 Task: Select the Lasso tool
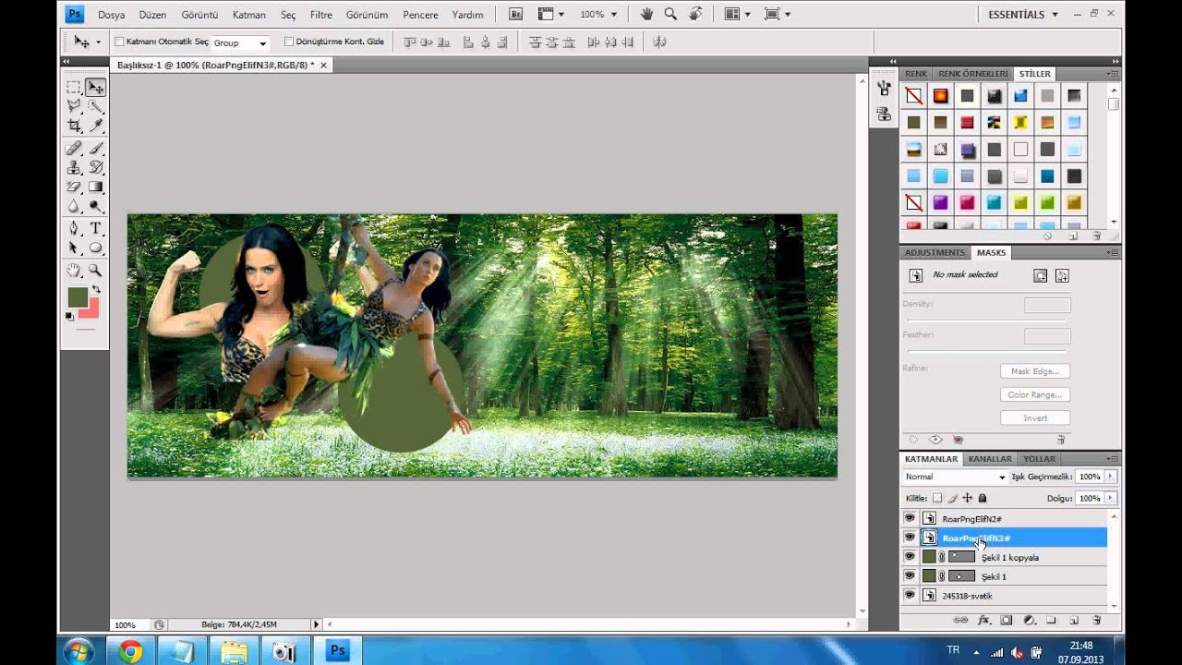click(x=74, y=106)
